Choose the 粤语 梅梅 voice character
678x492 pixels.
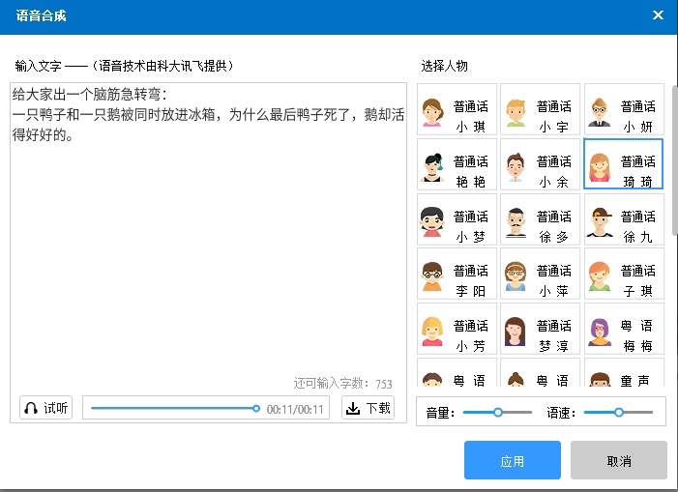pos(624,329)
